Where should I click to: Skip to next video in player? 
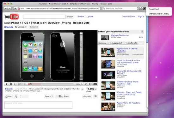[11, 84]
